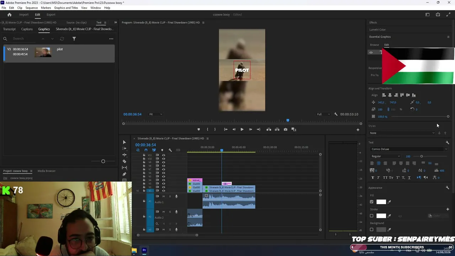The image size is (455, 256).
Task: Click the Extract button
Action: pyautogui.click(x=277, y=129)
